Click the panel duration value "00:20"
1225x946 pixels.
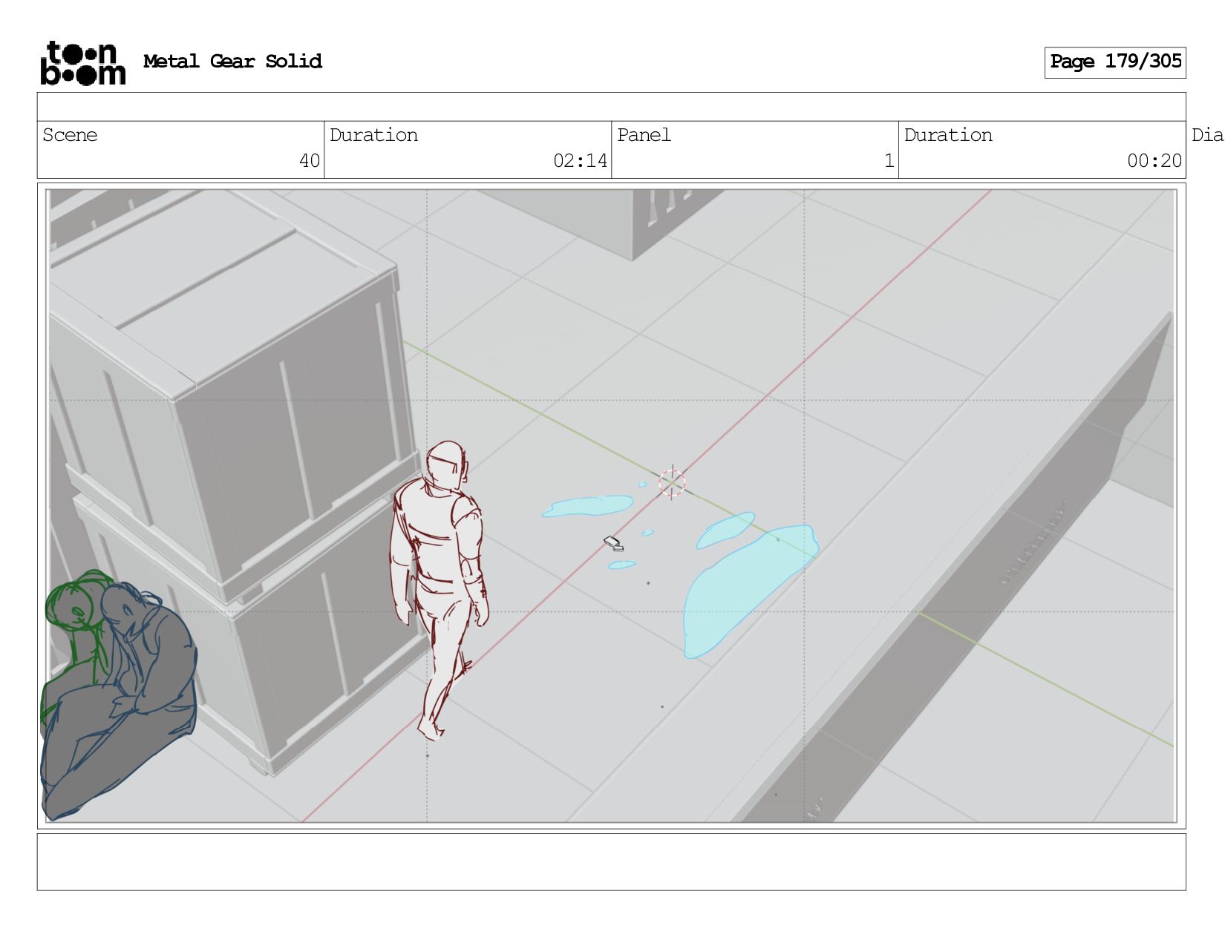point(1154,161)
